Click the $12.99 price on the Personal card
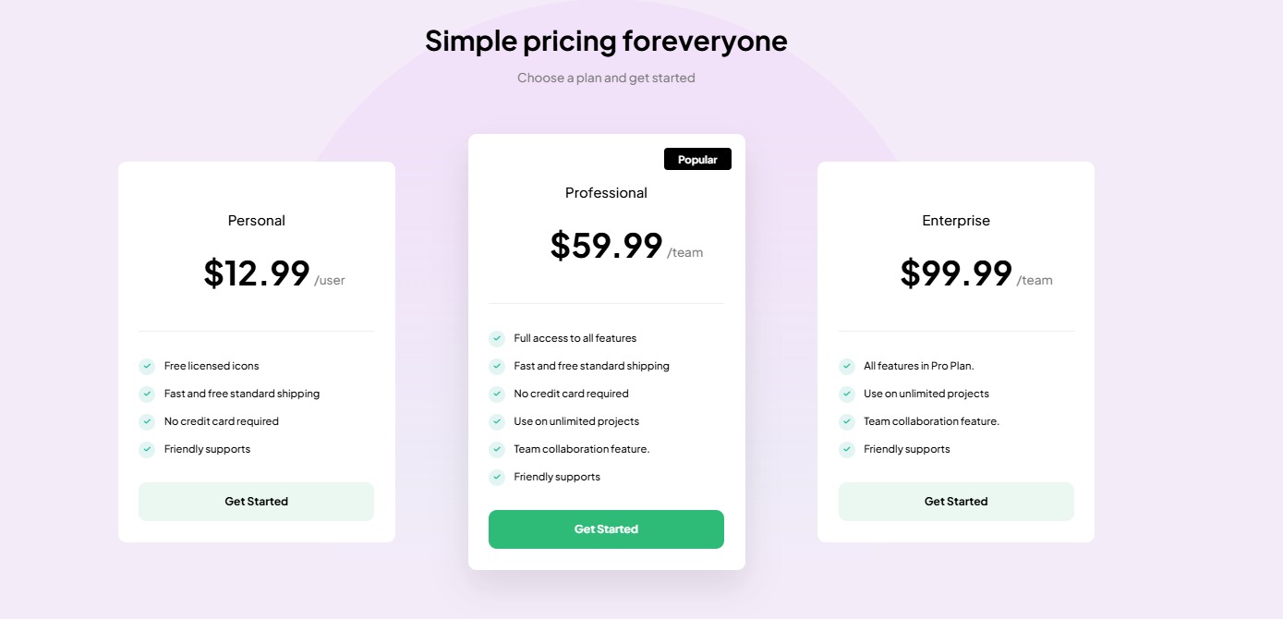Screen dimensions: 1283x619 pos(257,273)
